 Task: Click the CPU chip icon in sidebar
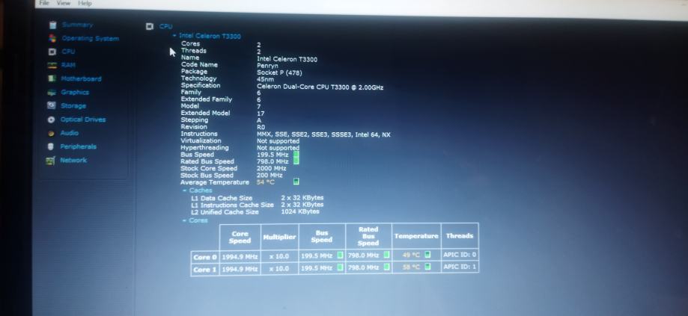click(52, 52)
